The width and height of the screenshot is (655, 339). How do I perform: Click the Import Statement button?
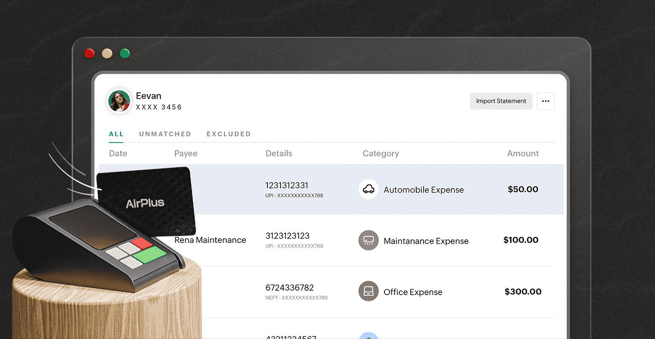click(x=501, y=101)
